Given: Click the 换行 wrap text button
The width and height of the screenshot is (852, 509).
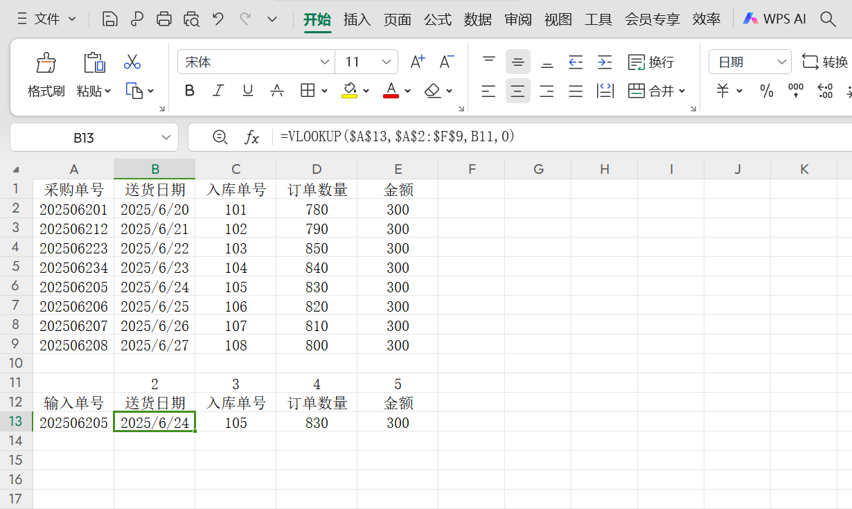Looking at the screenshot, I should tap(651, 62).
